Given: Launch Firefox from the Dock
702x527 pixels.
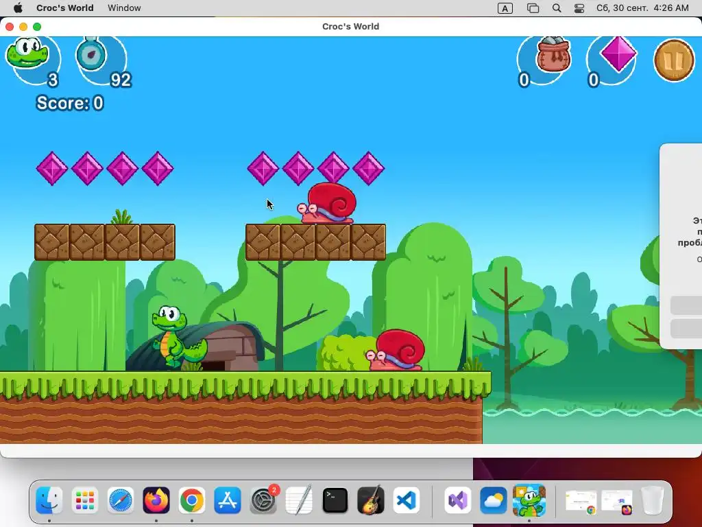Looking at the screenshot, I should 156,500.
